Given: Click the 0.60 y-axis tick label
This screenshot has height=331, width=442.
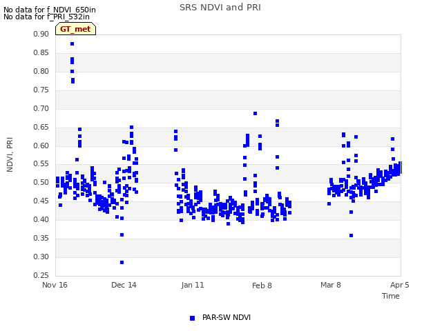Looking at the screenshot, I should [41, 146].
